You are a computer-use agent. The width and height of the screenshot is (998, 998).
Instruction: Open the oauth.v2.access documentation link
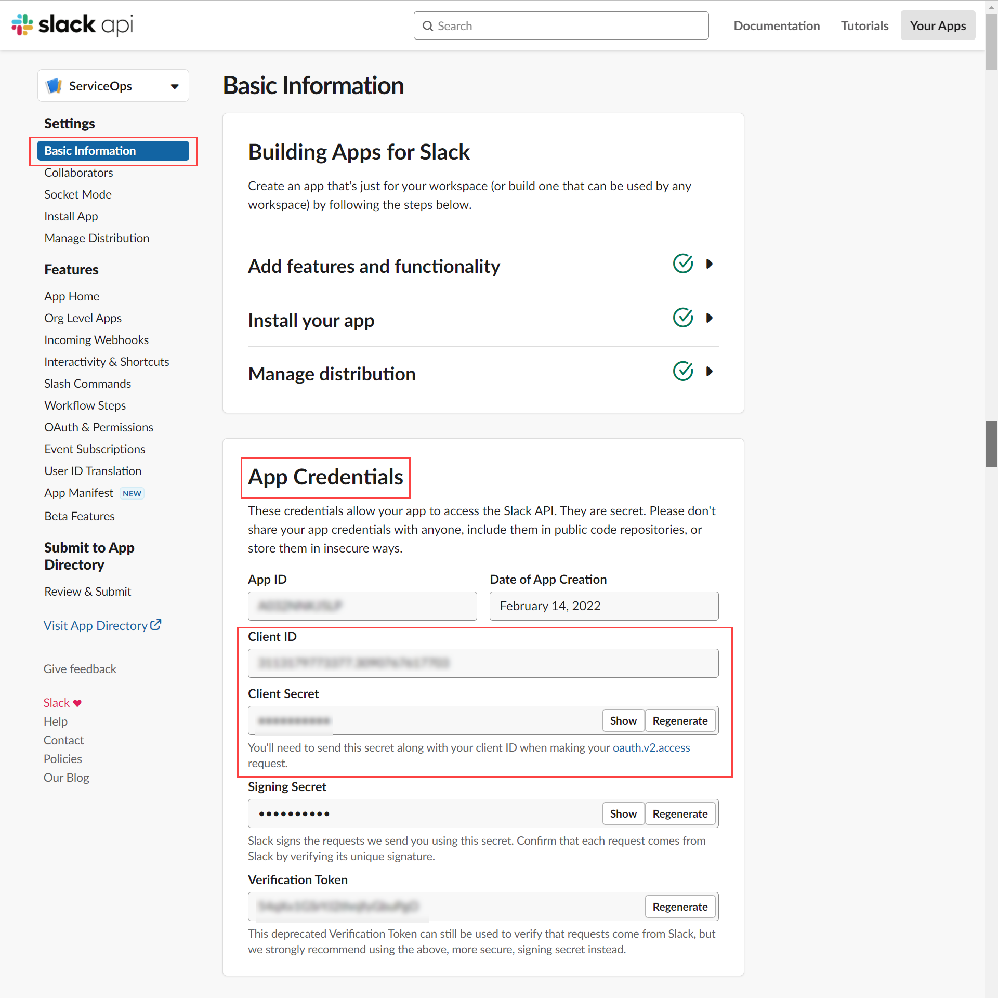[650, 747]
